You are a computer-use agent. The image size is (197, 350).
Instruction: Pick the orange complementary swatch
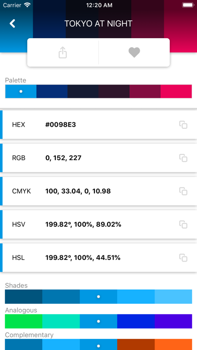(173, 344)
